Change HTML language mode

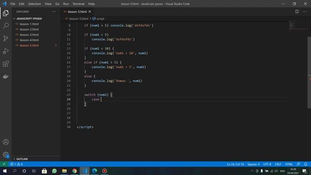[289, 164]
